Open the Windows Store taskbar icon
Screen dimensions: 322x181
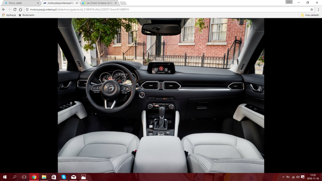[54, 177]
